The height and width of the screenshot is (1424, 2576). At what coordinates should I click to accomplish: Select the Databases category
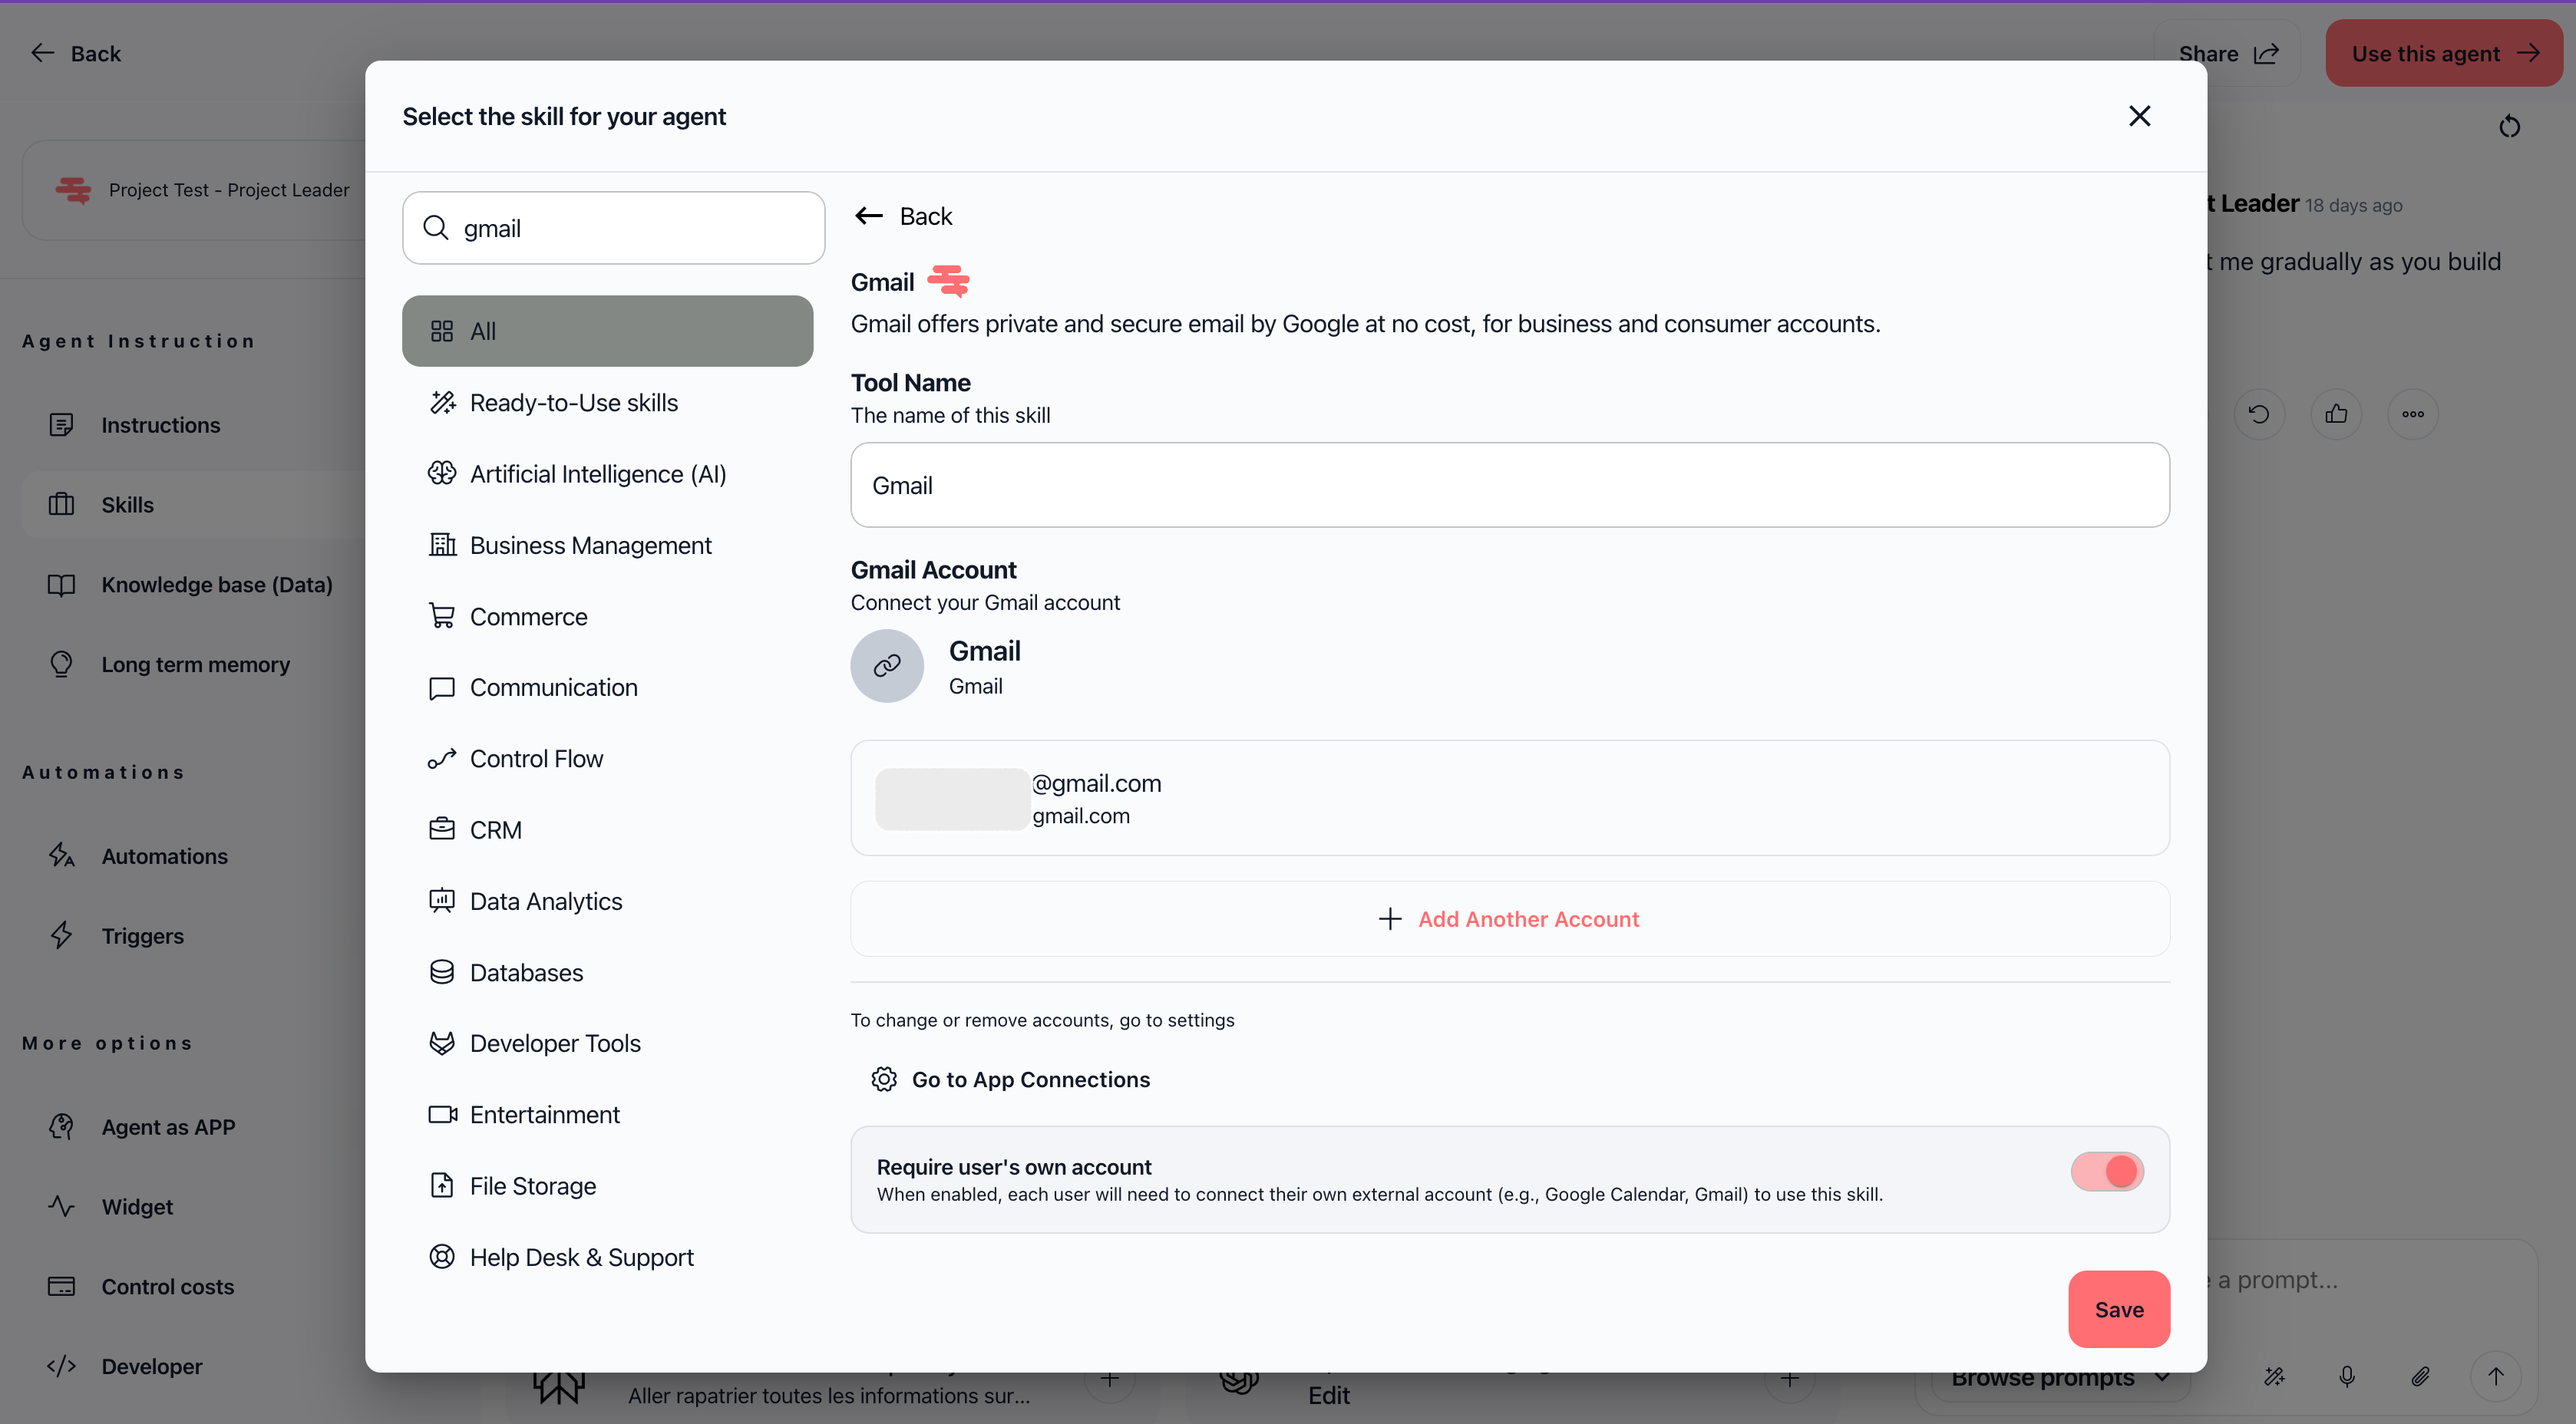tap(607, 972)
